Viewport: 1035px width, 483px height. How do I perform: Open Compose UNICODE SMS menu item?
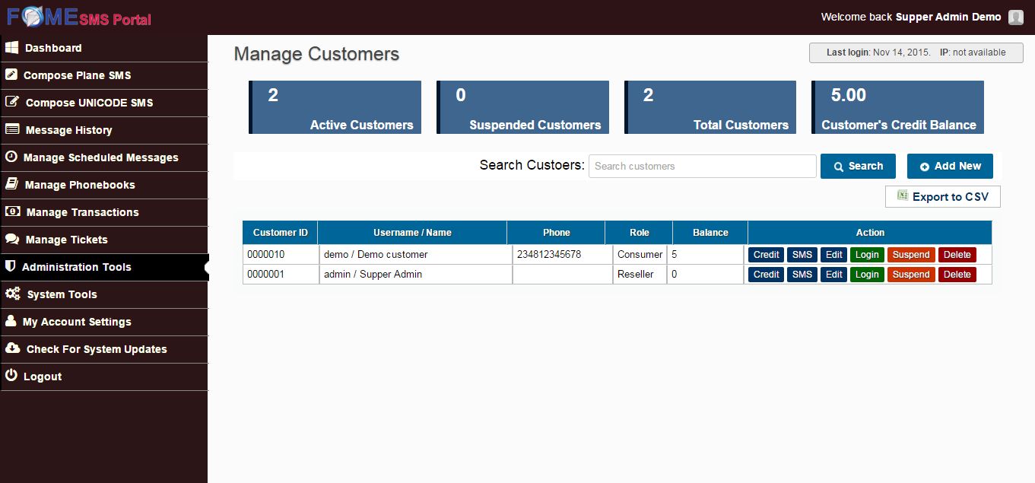pyautogui.click(x=89, y=103)
